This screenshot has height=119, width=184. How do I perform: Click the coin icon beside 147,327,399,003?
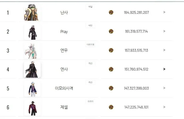pos(111,88)
